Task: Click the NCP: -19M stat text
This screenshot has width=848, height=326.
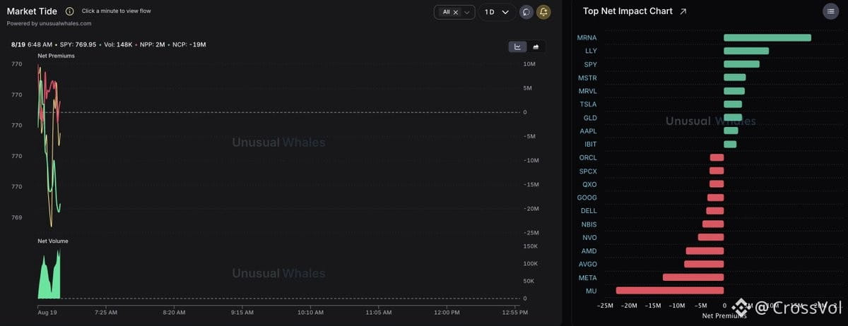Action: click(x=189, y=44)
